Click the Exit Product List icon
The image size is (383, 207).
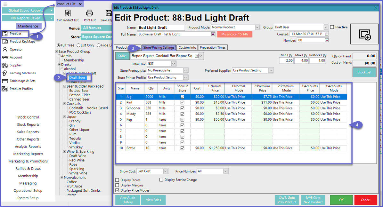click(x=68, y=13)
